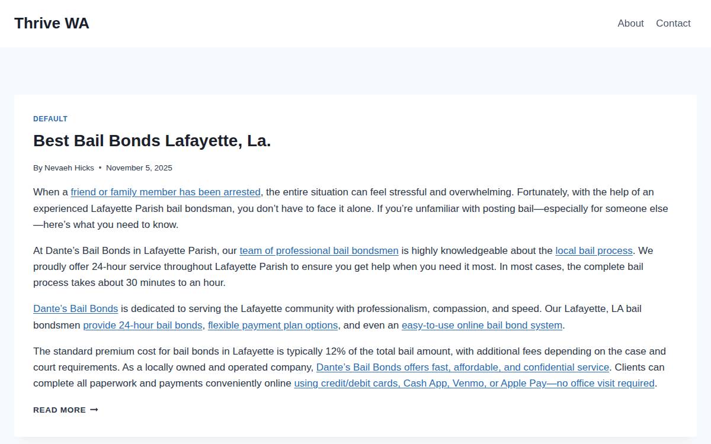The height and width of the screenshot is (444, 711).
Task: Open the 'local bail process' link
Action: tap(594, 250)
